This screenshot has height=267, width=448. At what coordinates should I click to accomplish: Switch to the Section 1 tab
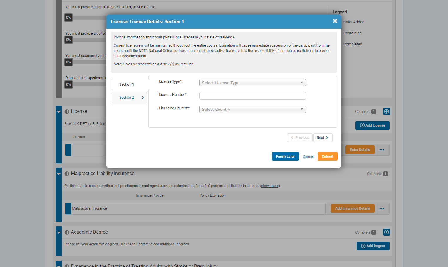130,84
